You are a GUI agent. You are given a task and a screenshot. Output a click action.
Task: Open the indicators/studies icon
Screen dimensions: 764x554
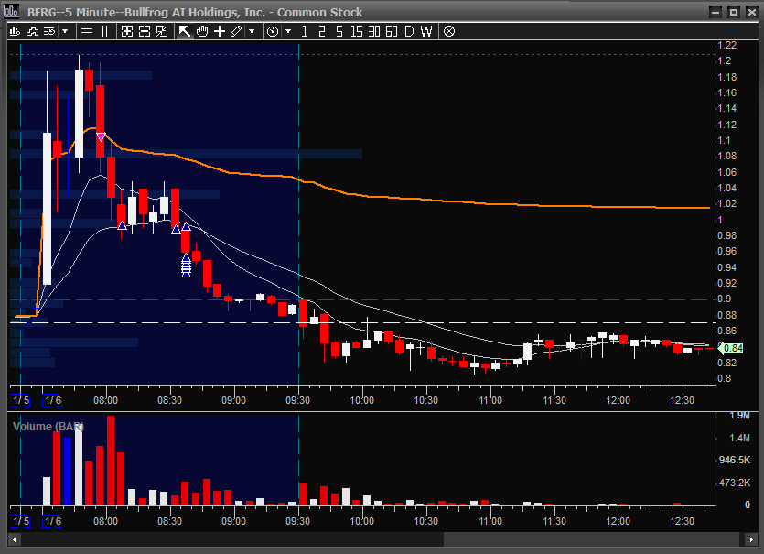point(33,32)
